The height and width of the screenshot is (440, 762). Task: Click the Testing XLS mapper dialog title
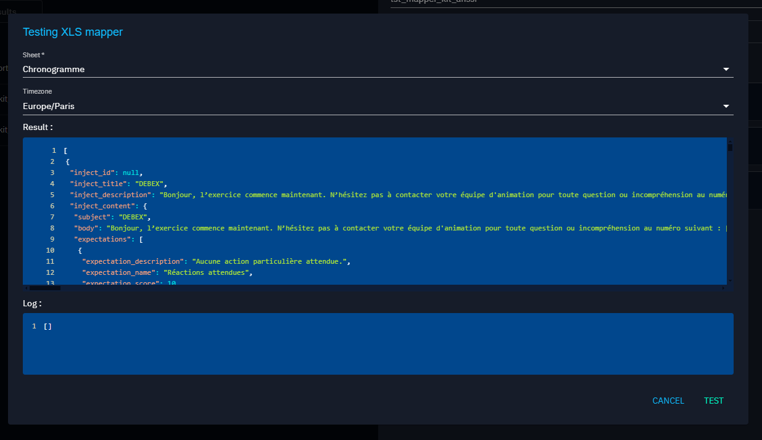point(72,31)
